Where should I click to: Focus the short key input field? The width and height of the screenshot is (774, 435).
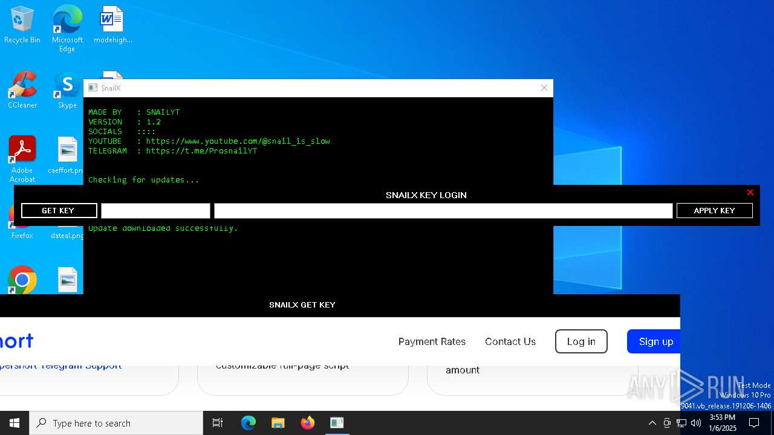pyautogui.click(x=155, y=210)
